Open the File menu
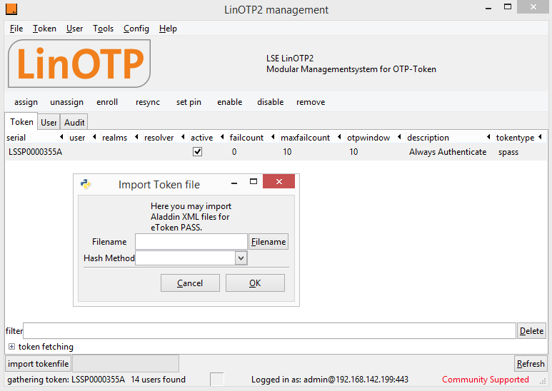Image resolution: width=552 pixels, height=391 pixels. (x=16, y=29)
